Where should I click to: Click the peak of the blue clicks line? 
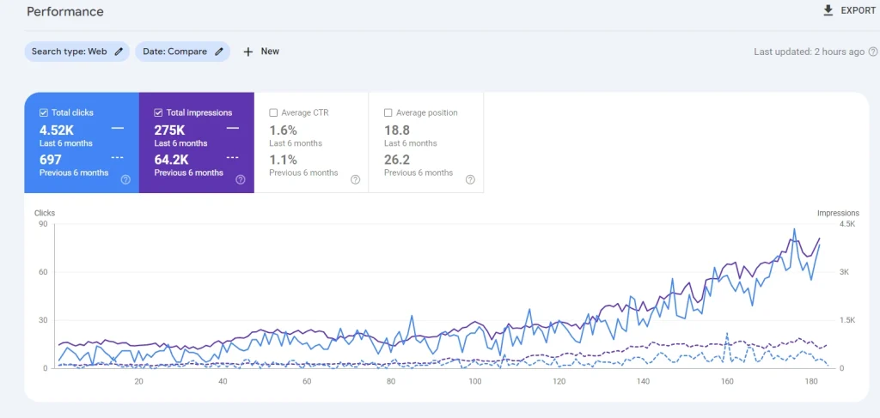coord(794,229)
